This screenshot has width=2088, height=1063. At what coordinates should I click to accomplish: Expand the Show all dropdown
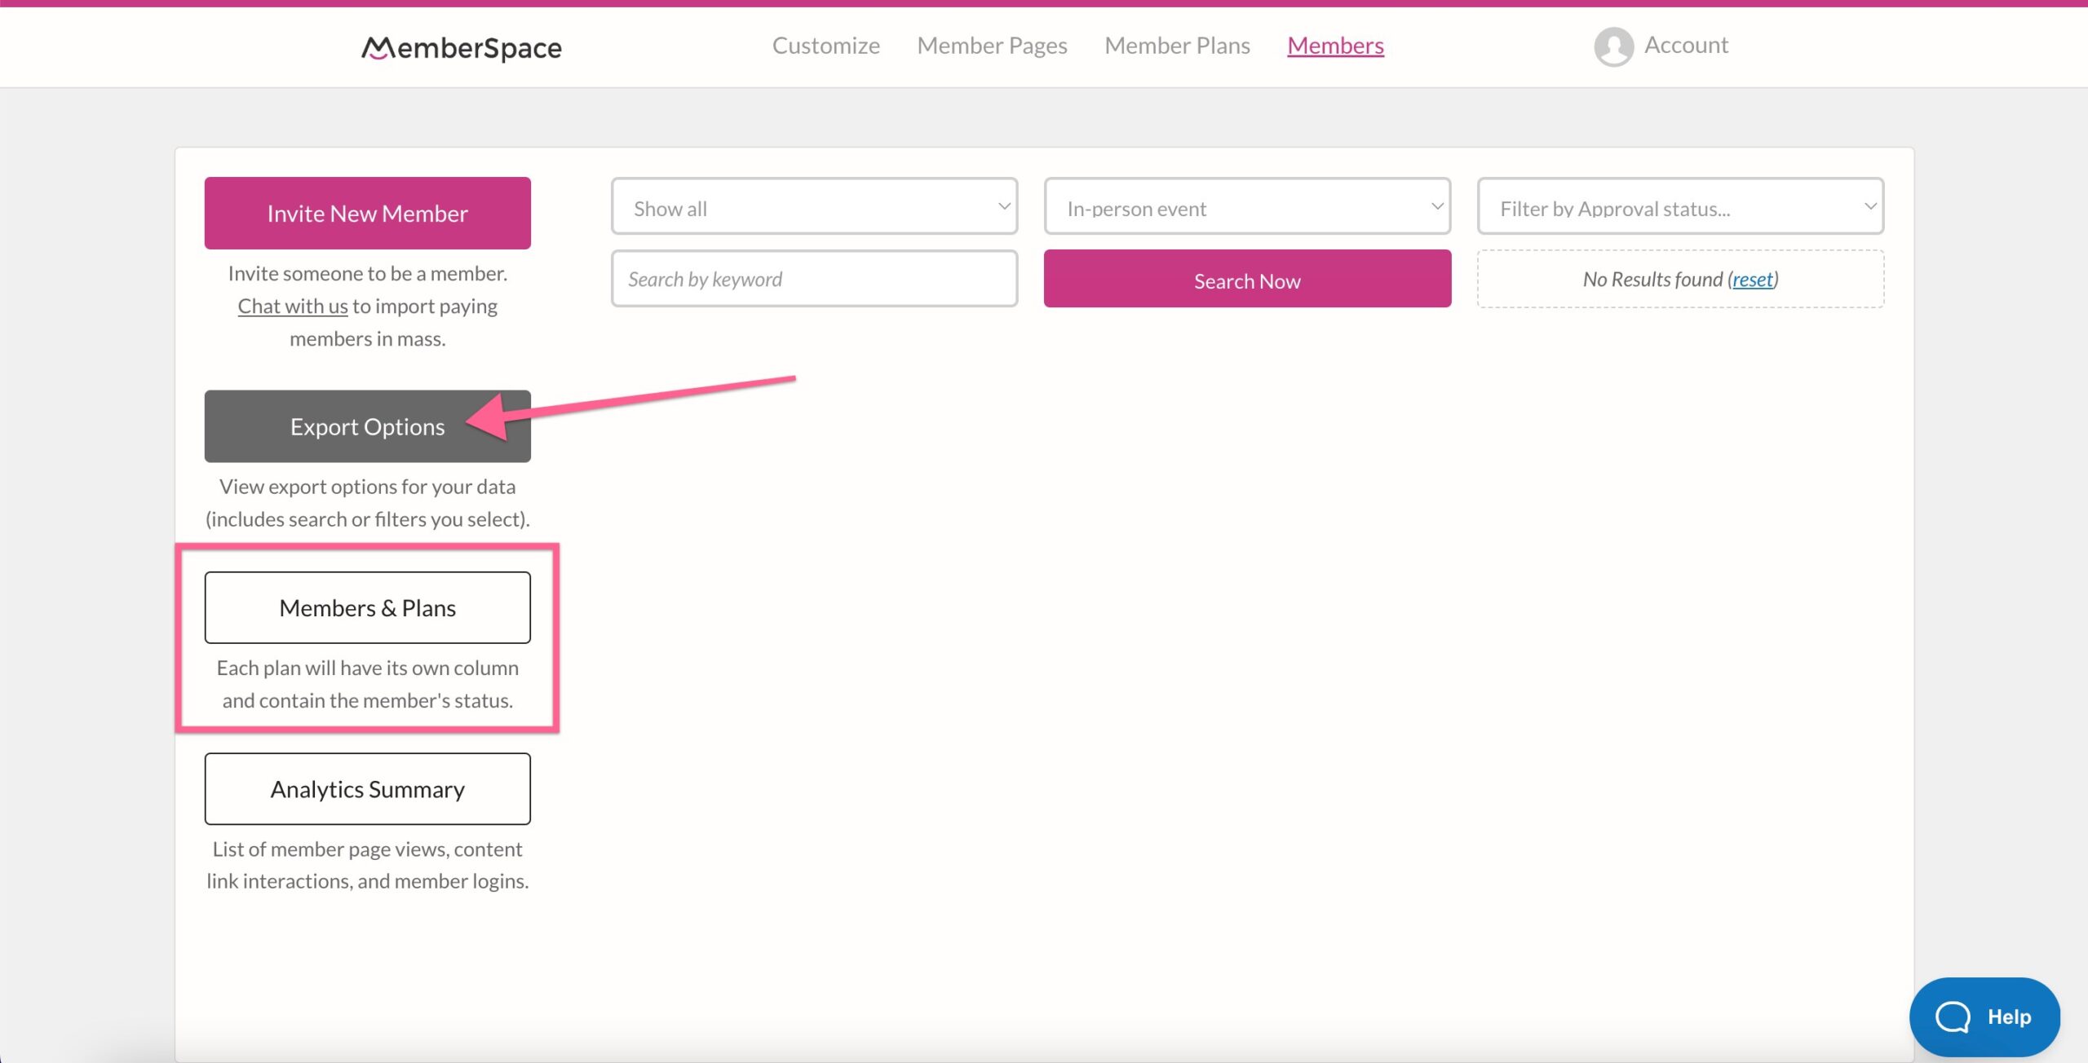click(814, 206)
